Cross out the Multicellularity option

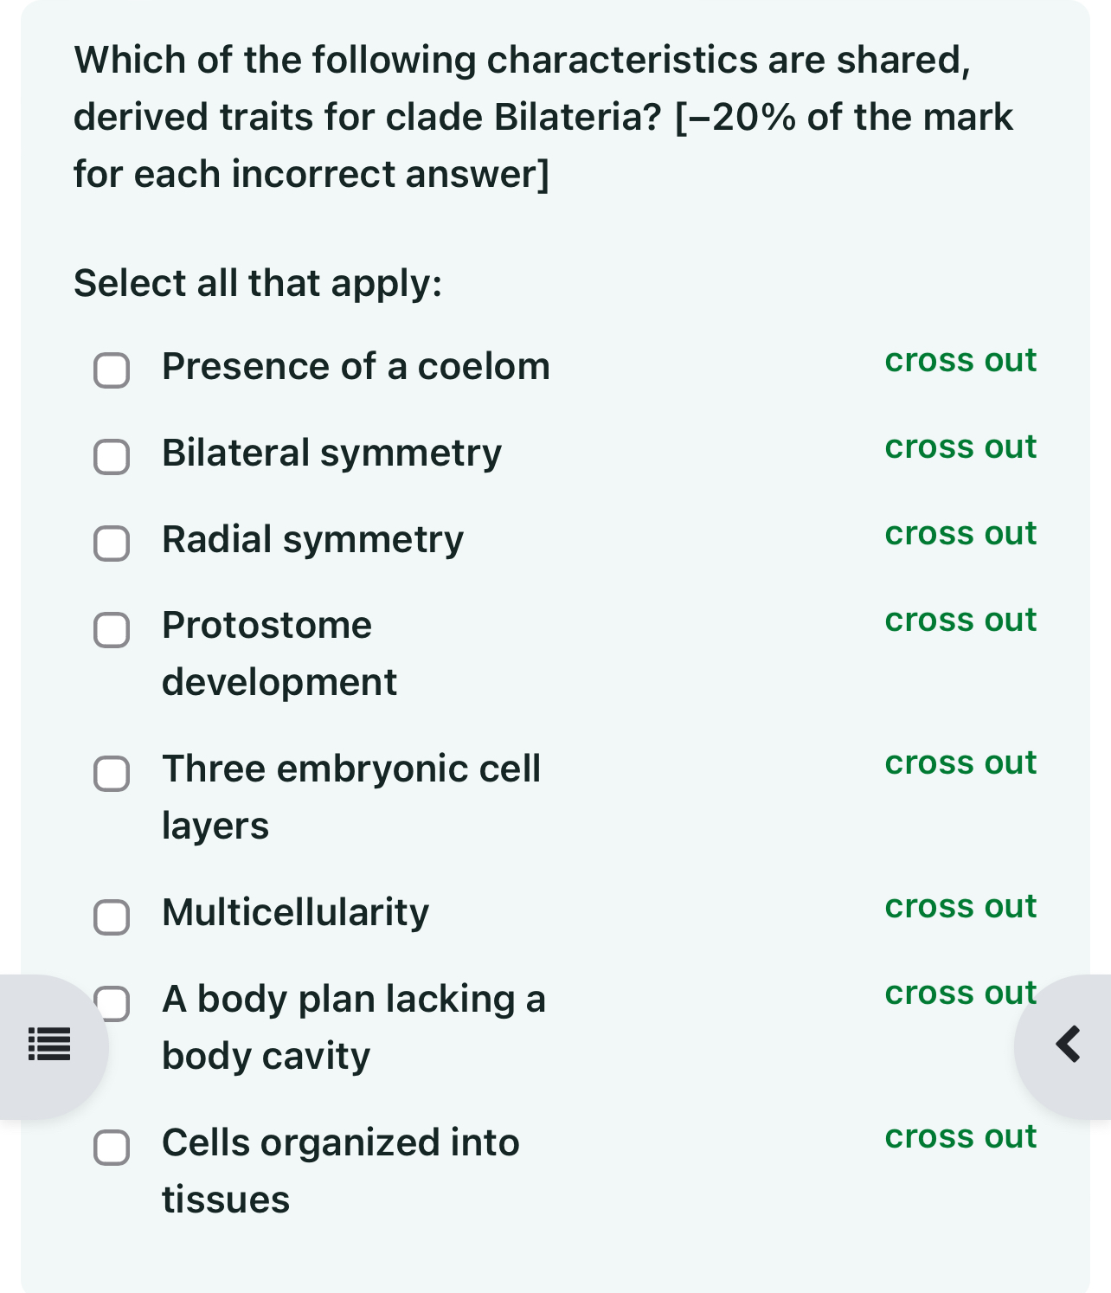pyautogui.click(x=960, y=908)
